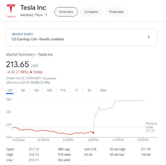Click the red down arrow next to today

click(31, 72)
